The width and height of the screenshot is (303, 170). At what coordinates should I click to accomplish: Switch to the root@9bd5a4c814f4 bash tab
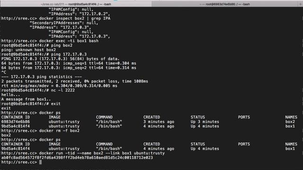point(76,4)
